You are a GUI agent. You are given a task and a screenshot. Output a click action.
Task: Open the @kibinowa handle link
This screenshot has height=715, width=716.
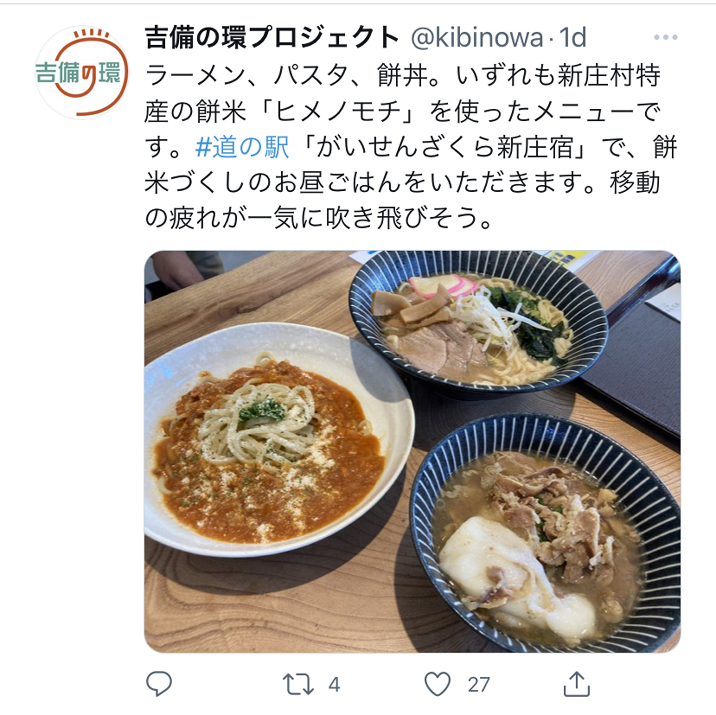point(477,38)
